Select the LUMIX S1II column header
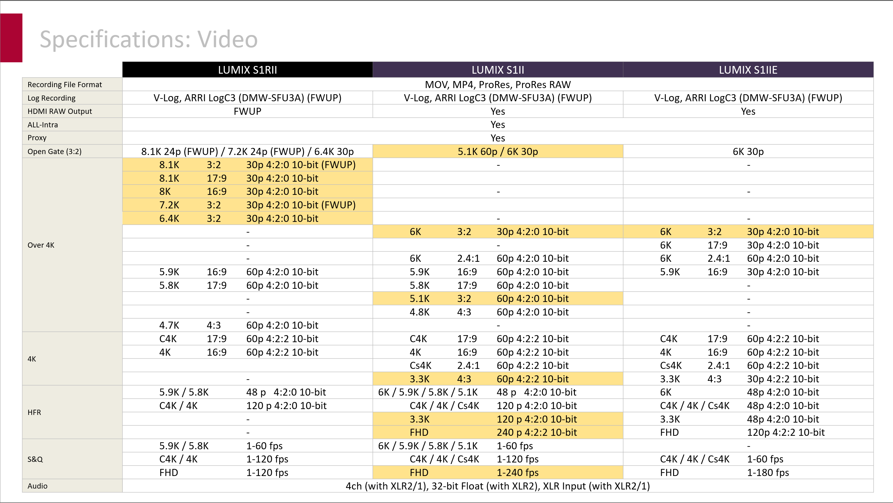This screenshot has width=893, height=503. click(x=498, y=70)
